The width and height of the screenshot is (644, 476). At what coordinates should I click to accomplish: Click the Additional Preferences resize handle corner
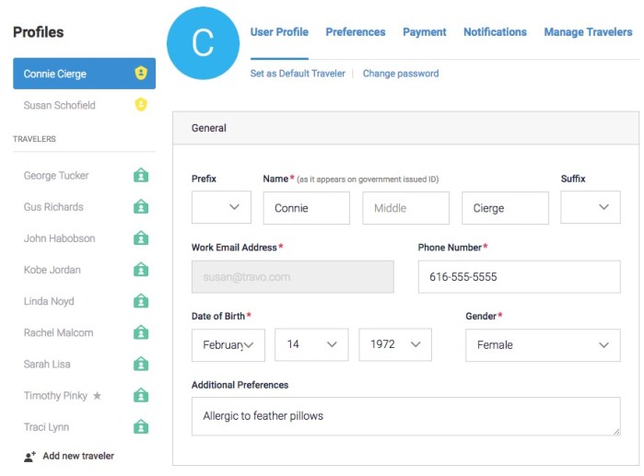tap(616, 432)
